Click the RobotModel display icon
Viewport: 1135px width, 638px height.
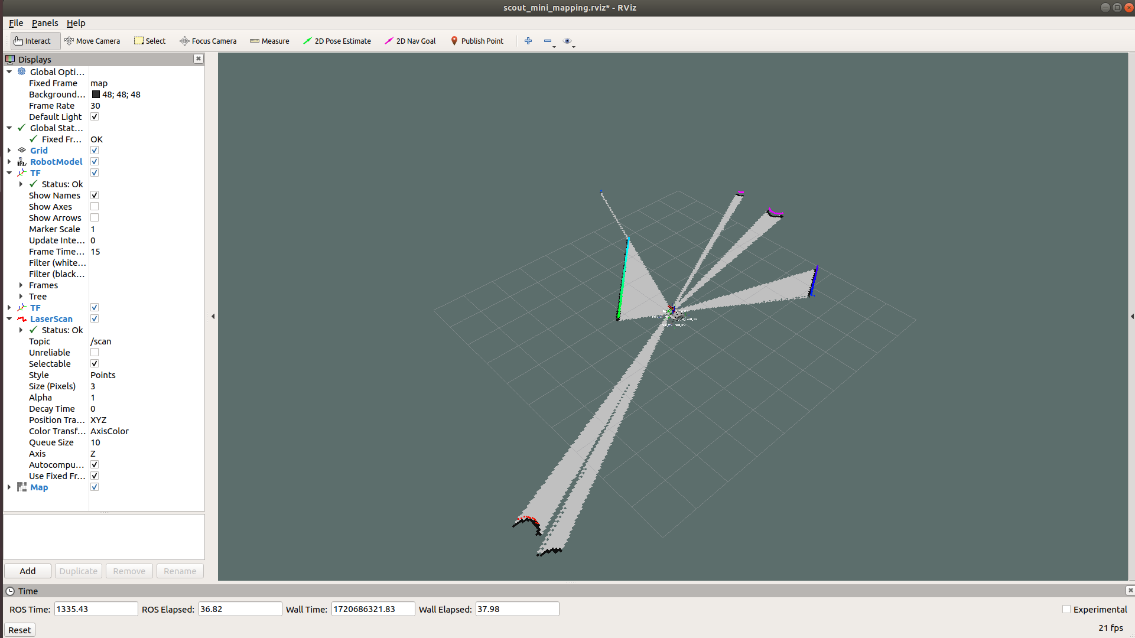(x=22, y=161)
